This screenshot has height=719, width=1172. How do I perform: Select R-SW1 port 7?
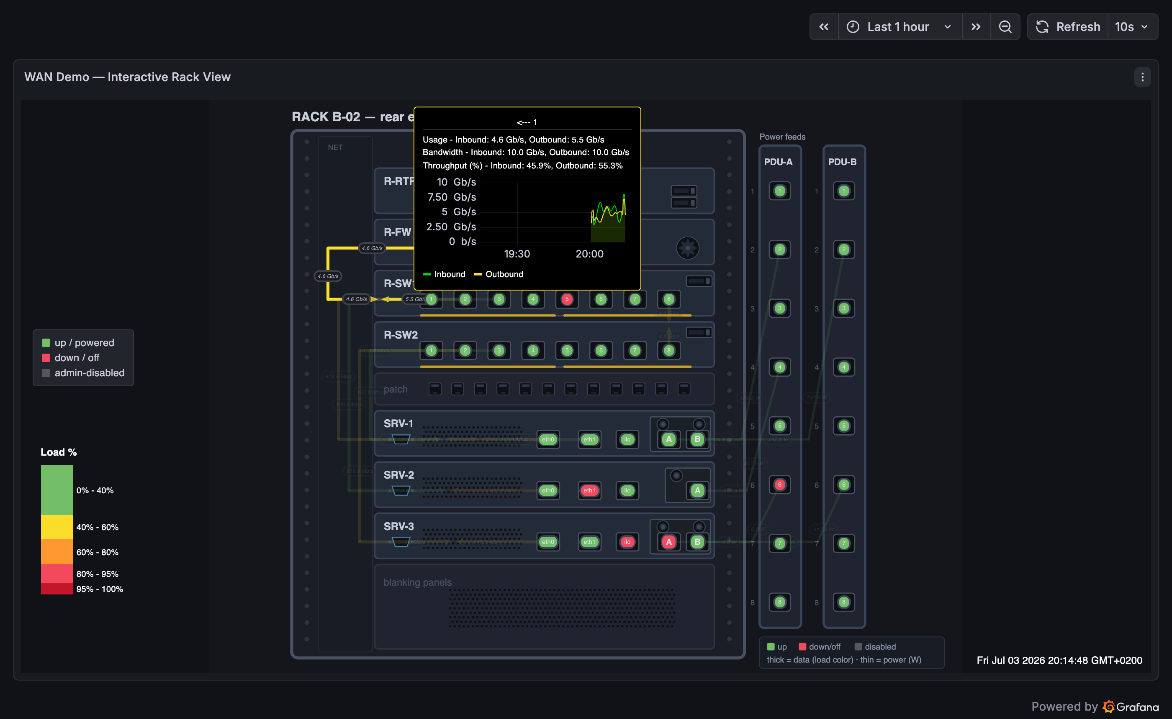[x=635, y=299]
